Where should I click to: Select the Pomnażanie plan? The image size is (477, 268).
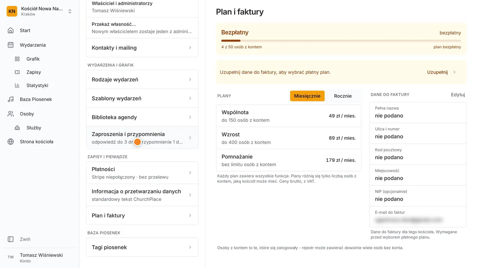(288, 160)
